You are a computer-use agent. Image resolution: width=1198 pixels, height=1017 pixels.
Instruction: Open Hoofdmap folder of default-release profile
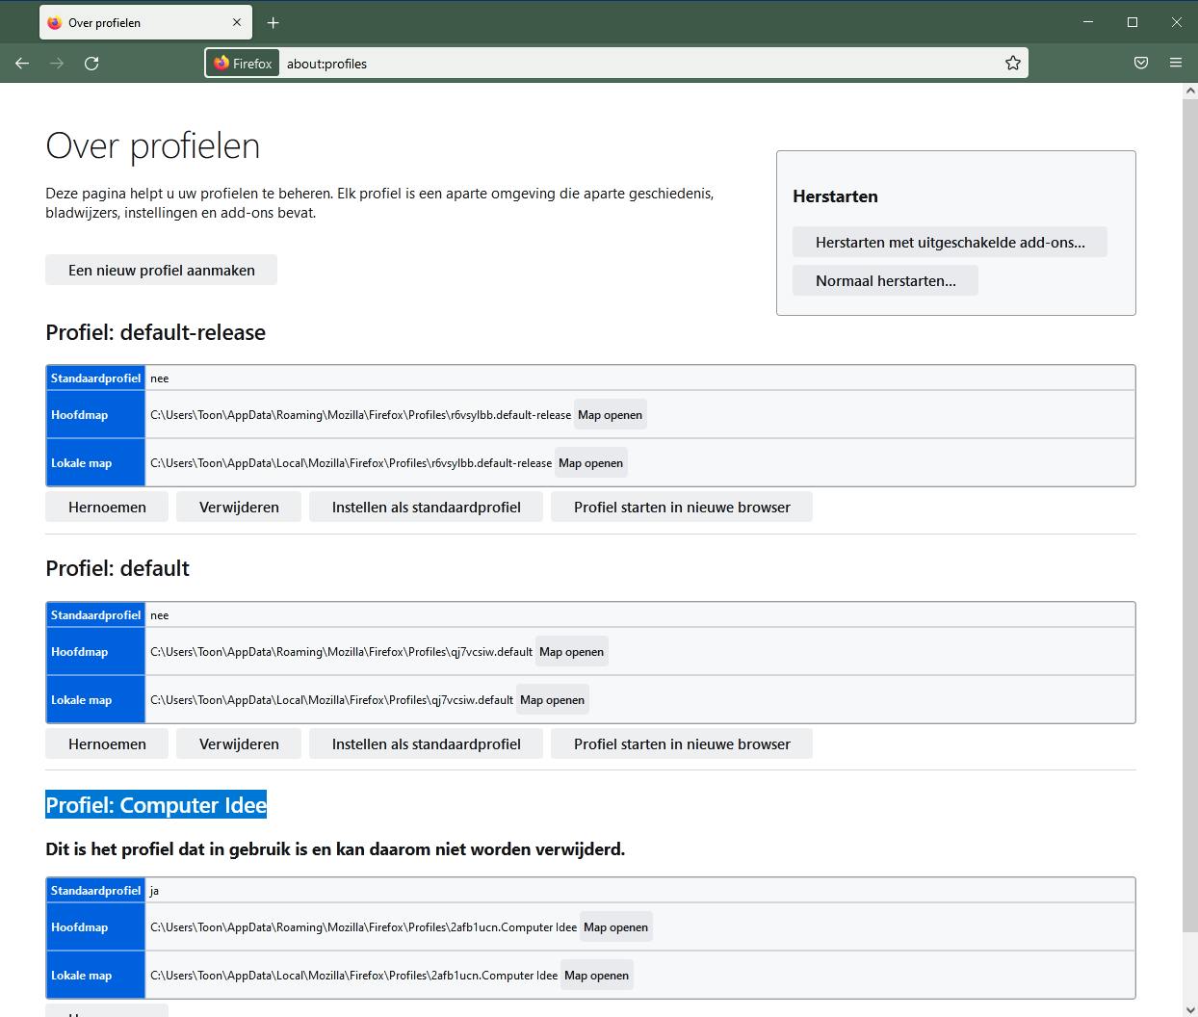coord(610,415)
